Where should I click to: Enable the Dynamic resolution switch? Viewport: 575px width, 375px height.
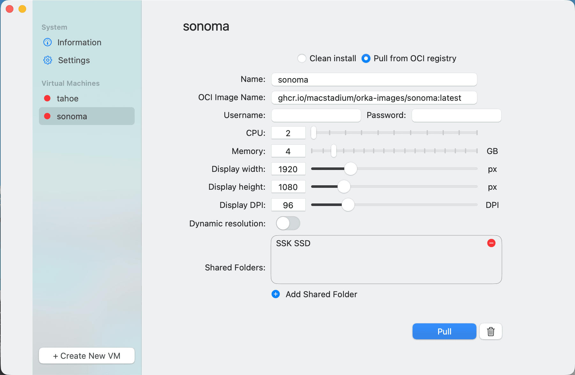(288, 223)
